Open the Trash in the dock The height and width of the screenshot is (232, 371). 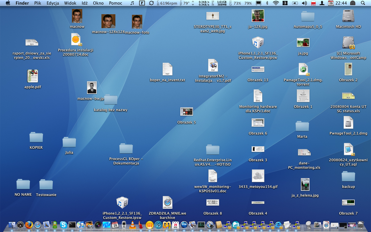click(x=361, y=225)
